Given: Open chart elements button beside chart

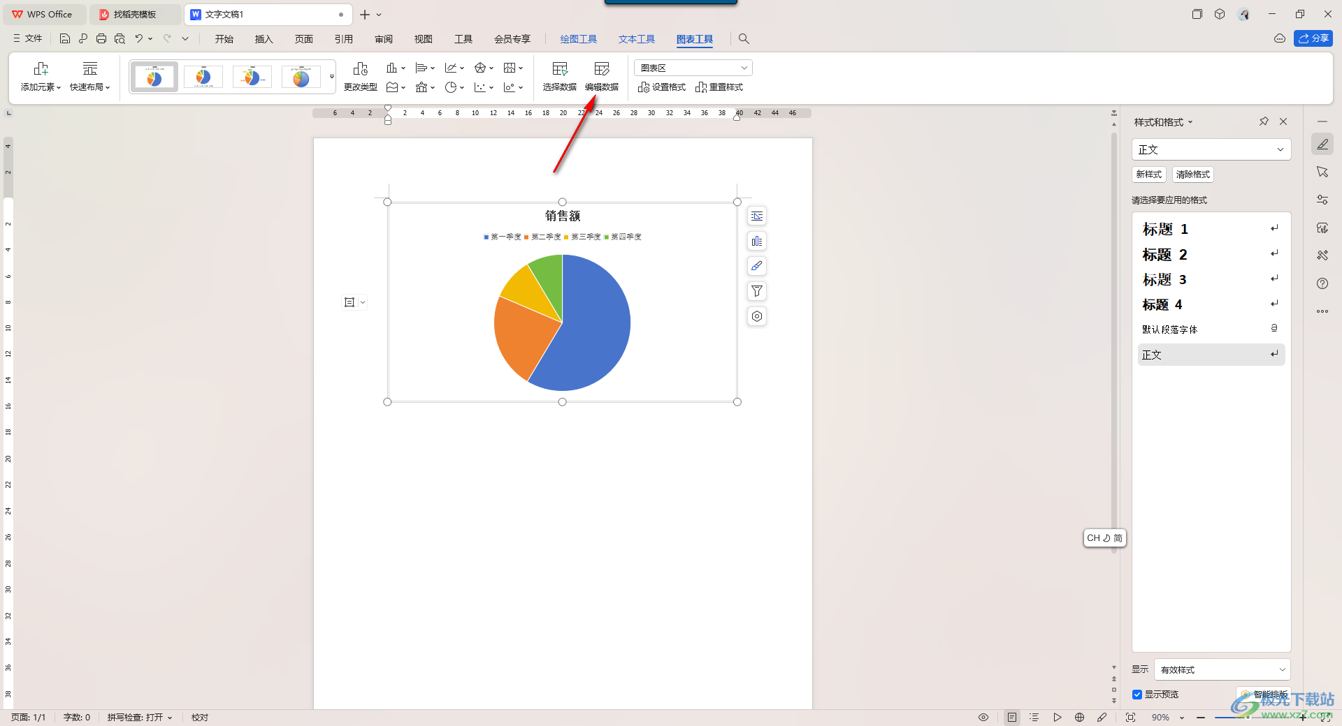Looking at the screenshot, I should click(x=757, y=242).
